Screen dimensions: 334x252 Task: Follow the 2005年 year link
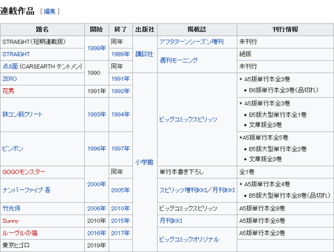120,190
